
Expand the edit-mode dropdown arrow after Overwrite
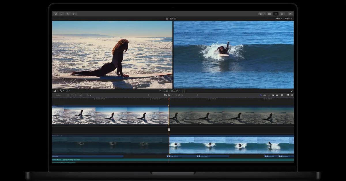click(83, 95)
